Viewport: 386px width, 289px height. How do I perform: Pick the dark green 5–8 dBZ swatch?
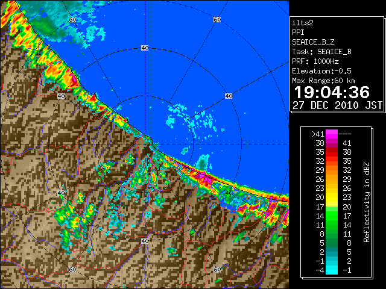(x=332, y=243)
